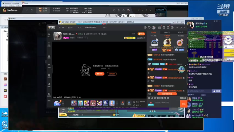The width and height of the screenshot is (234, 132).
Task: Click the crown icon in the chat toolbar
Action: tap(155, 98)
